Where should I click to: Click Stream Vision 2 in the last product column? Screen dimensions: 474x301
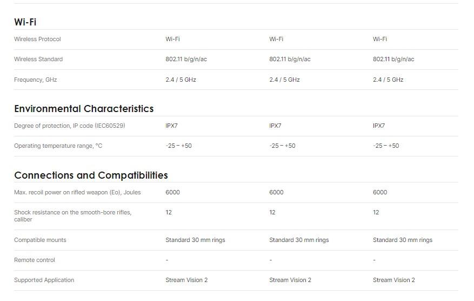[x=394, y=280]
